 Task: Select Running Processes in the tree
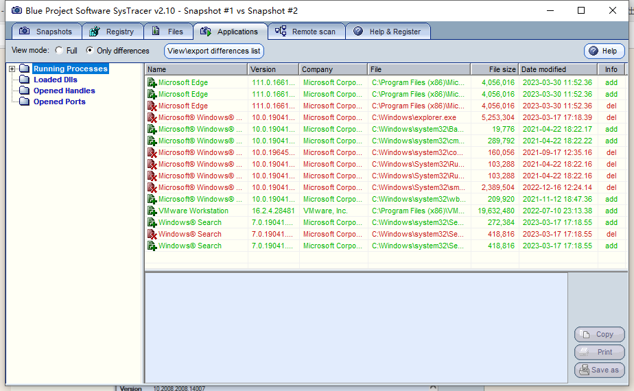[71, 69]
